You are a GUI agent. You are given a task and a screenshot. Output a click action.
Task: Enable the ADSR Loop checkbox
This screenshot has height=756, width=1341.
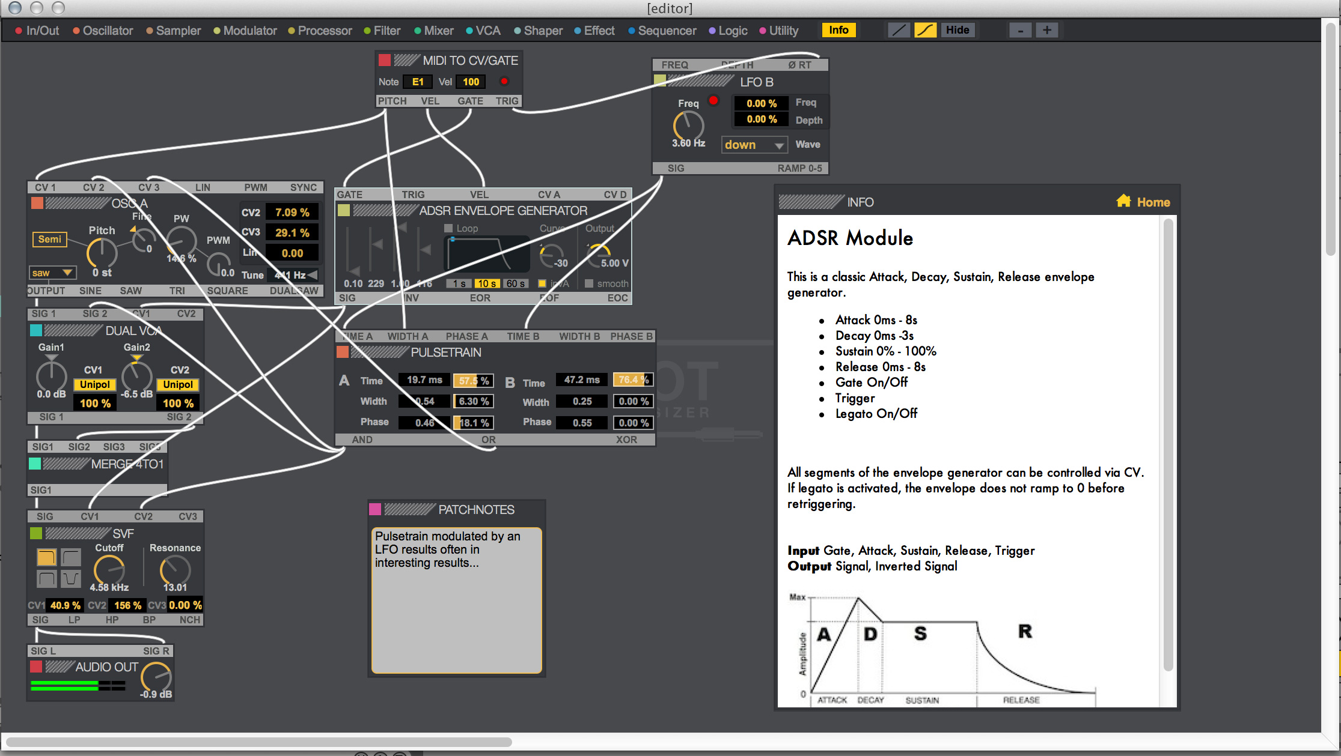(448, 228)
